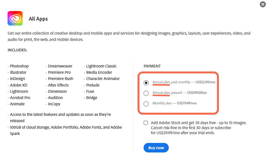Select Annual plan, paid monthly option
The width and height of the screenshot is (267, 159).
point(146,83)
